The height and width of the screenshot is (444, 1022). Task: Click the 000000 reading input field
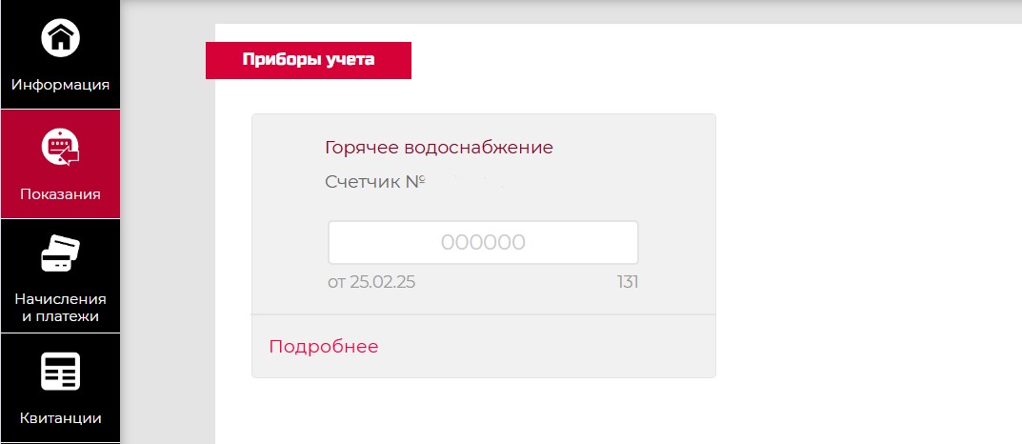(483, 243)
